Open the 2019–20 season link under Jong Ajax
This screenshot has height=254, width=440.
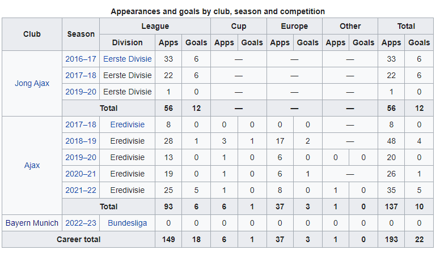81,92
